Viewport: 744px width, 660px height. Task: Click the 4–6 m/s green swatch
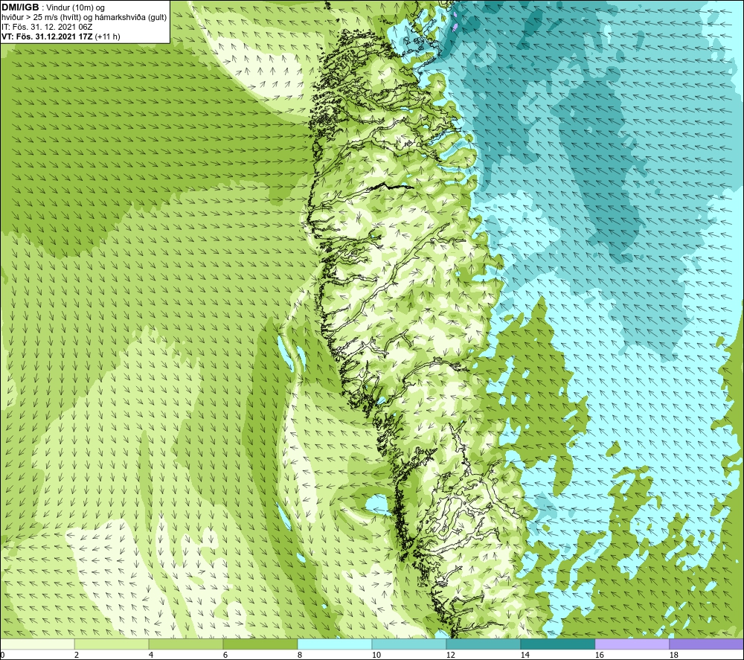(x=186, y=644)
